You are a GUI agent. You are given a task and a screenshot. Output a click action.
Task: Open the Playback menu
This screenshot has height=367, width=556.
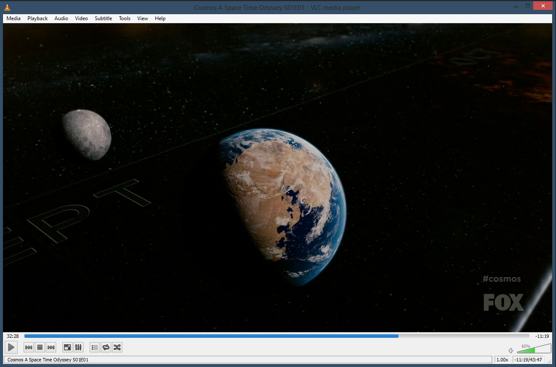[x=38, y=18]
